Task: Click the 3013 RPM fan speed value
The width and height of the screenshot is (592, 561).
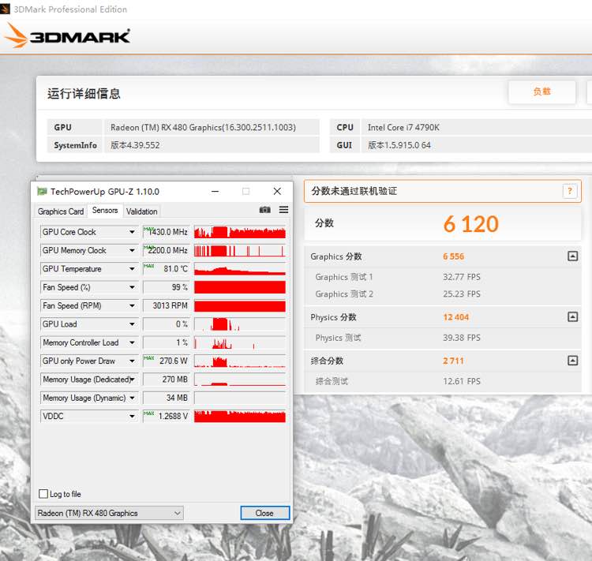Action: pyautogui.click(x=166, y=306)
